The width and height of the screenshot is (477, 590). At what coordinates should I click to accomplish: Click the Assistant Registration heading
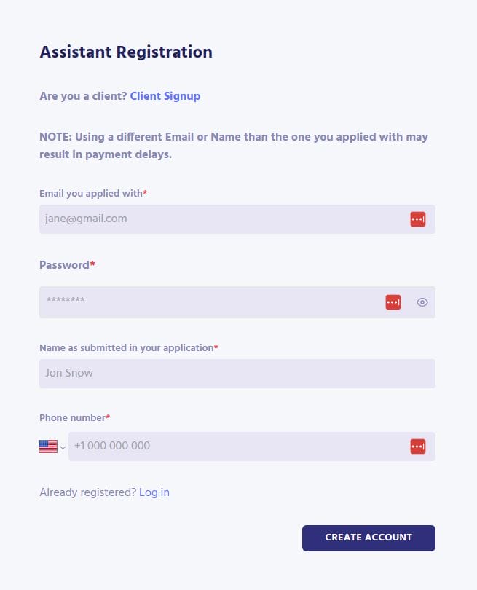pyautogui.click(x=126, y=52)
